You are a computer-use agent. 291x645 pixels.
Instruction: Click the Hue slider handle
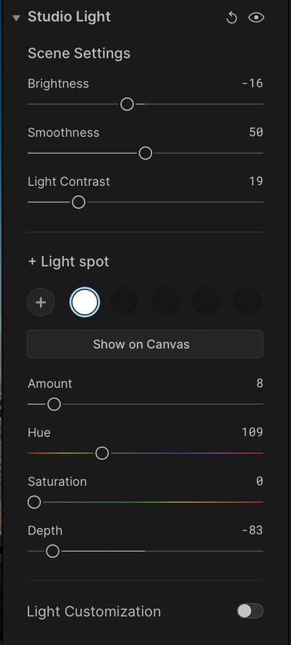[x=102, y=453]
